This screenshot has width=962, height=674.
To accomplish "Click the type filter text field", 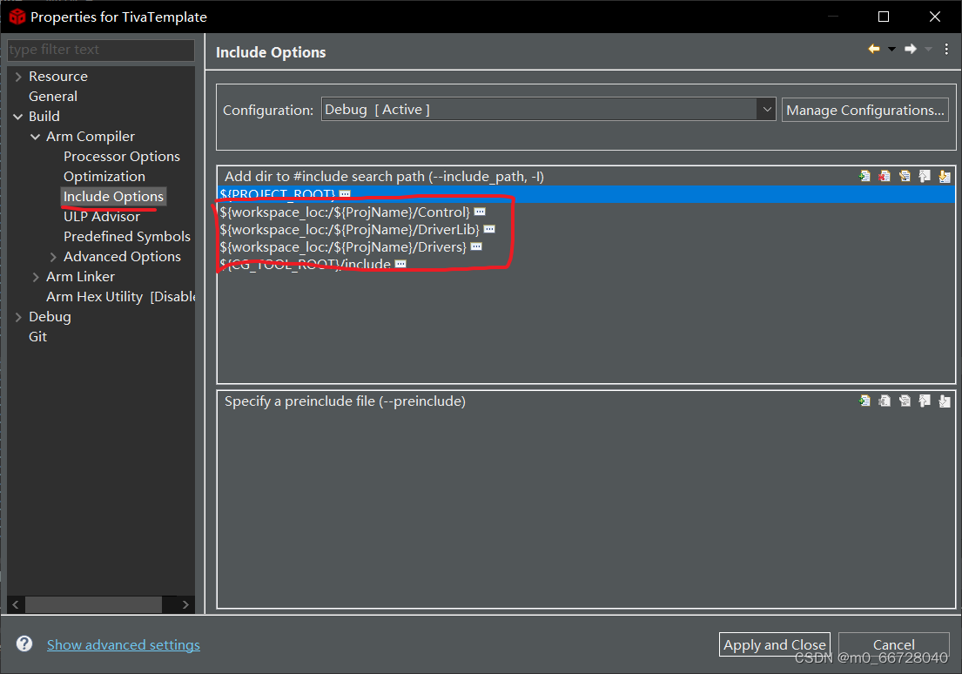I will pyautogui.click(x=101, y=50).
